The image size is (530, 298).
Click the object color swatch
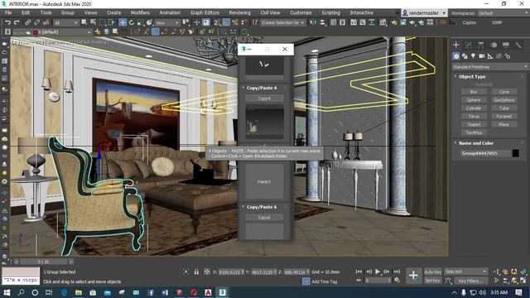coord(515,153)
